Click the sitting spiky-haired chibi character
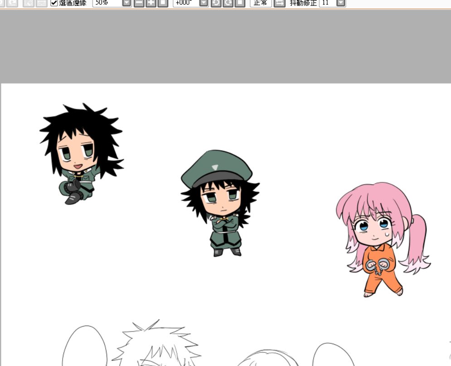The image size is (451, 366). tap(82, 154)
